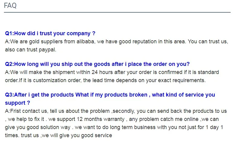Click the line starting 'A:Frist contact us'
This screenshot has height=151, width=240.
point(116,111)
